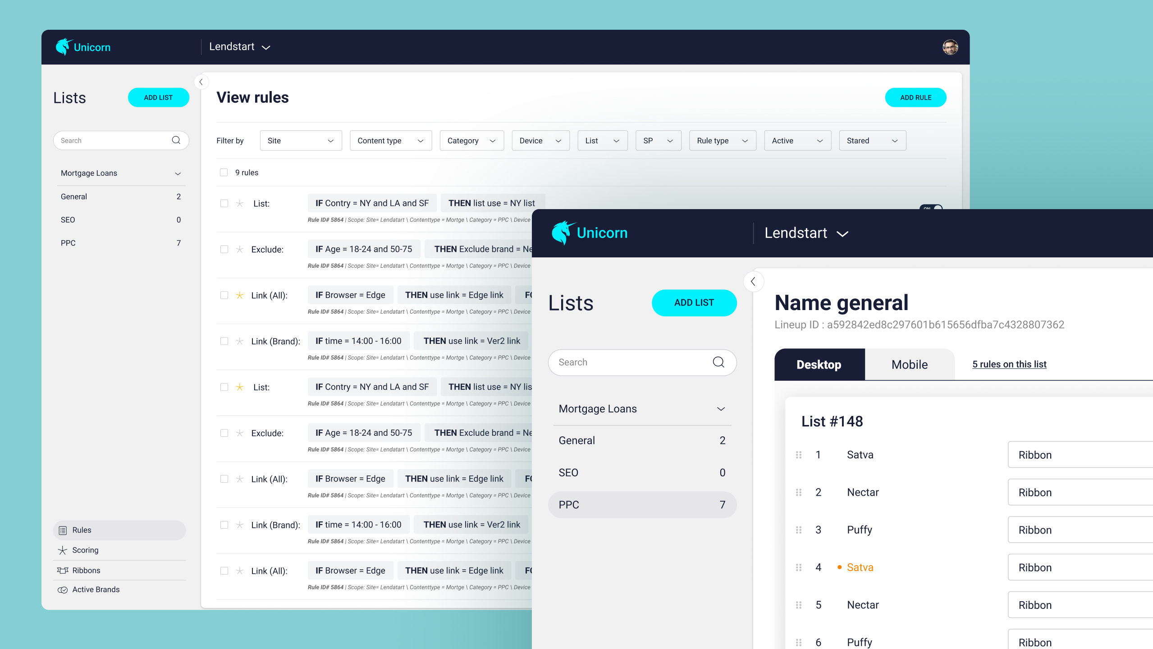
Task: Open the Ribbons section
Action: pos(86,570)
